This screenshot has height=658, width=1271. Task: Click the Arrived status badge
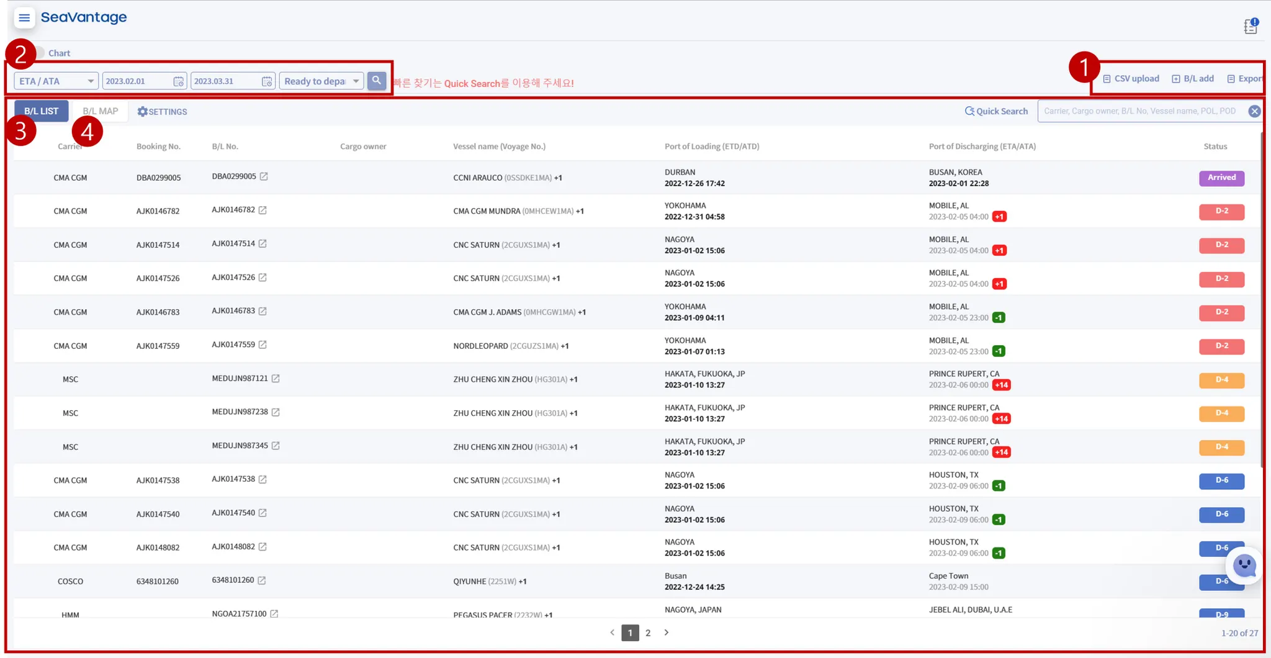coord(1221,178)
